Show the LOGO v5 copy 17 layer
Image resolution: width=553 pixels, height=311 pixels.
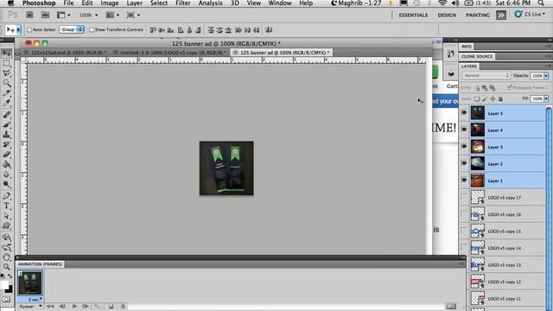[464, 198]
